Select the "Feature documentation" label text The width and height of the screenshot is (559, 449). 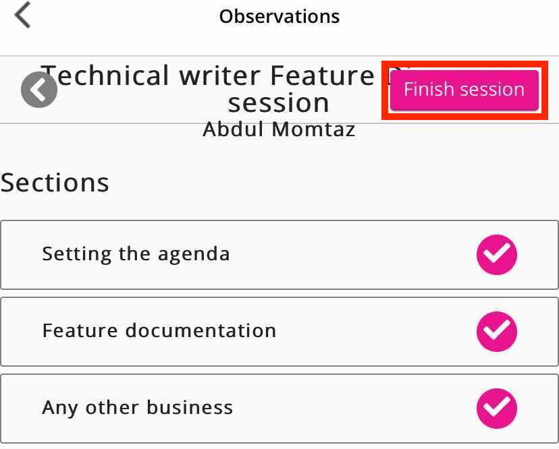[x=159, y=331]
